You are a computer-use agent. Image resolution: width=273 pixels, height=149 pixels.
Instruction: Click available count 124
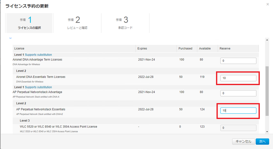pos(202,109)
